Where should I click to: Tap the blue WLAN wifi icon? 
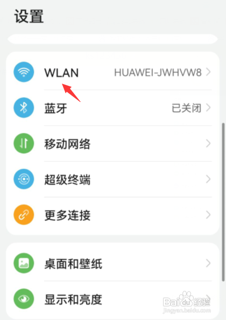pyautogui.click(x=24, y=72)
